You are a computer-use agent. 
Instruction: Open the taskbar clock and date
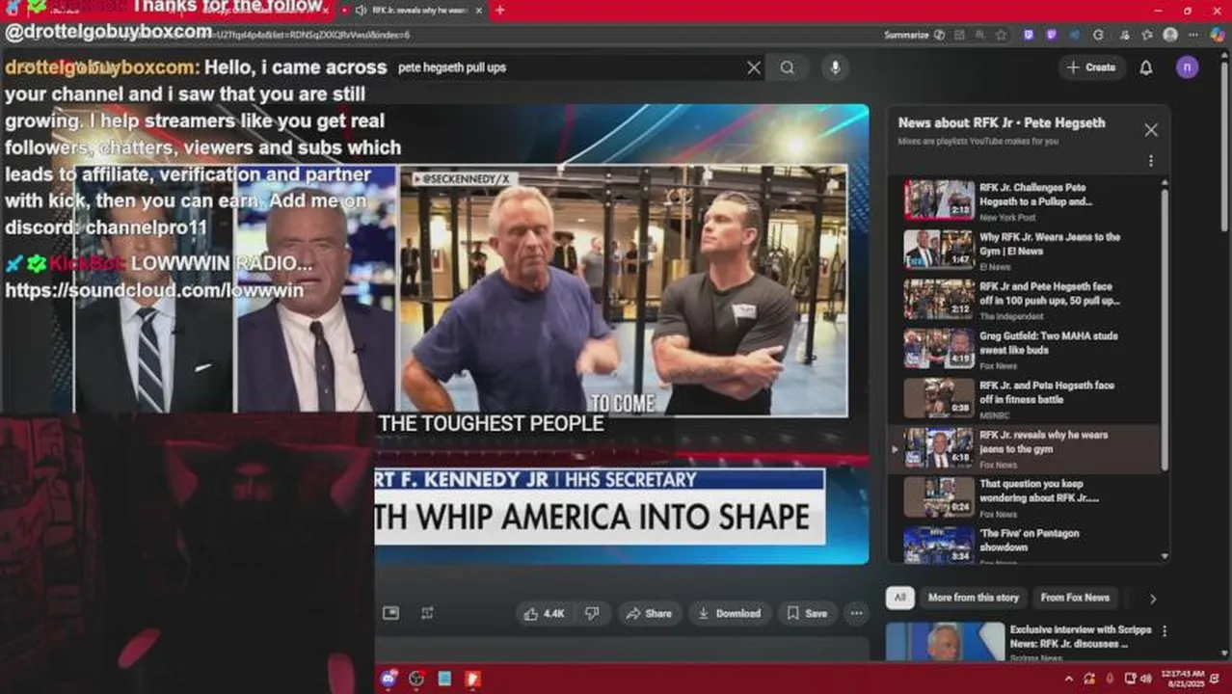click(1182, 679)
